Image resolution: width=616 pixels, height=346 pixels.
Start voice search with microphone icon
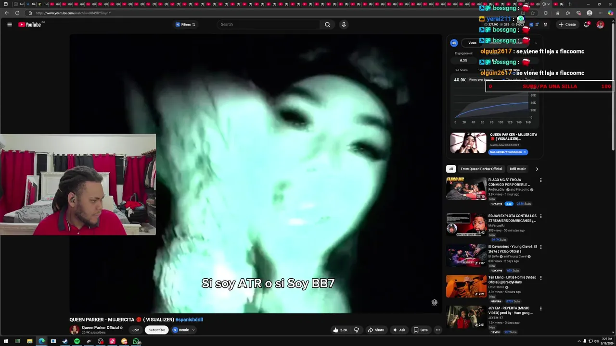click(344, 25)
